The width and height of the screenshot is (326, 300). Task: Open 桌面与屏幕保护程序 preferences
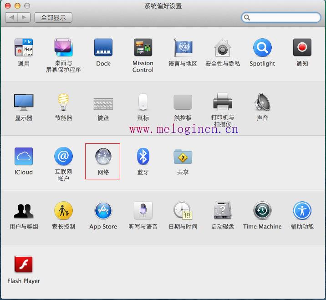(x=63, y=47)
